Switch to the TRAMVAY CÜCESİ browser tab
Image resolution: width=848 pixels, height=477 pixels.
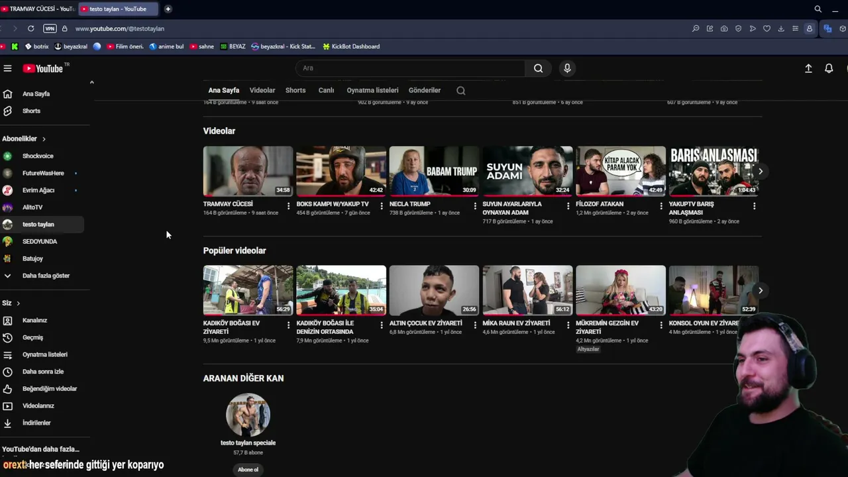pyautogui.click(x=38, y=9)
